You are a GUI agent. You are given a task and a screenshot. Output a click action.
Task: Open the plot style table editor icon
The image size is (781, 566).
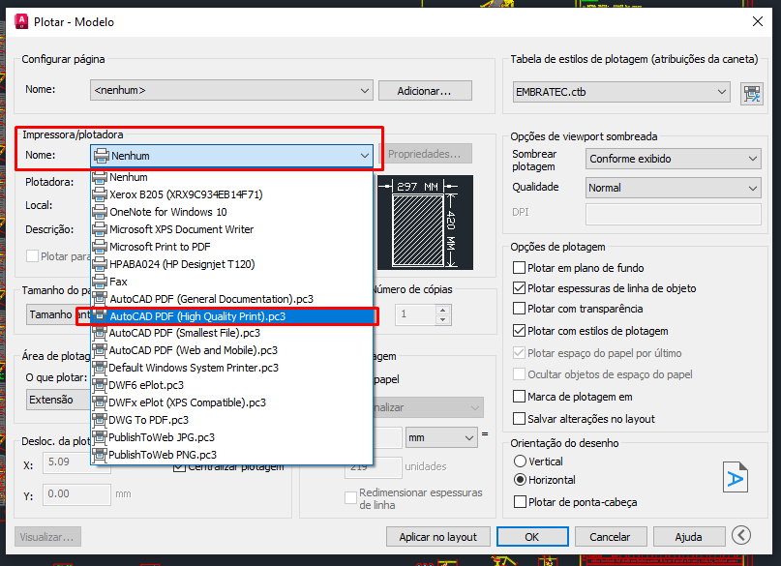click(x=751, y=93)
